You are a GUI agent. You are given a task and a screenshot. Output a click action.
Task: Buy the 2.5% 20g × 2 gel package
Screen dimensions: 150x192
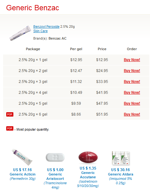pos(132,71)
